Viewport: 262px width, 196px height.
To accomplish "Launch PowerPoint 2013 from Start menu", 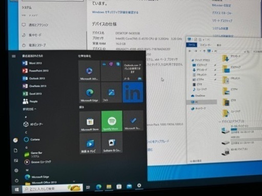I will (35, 70).
